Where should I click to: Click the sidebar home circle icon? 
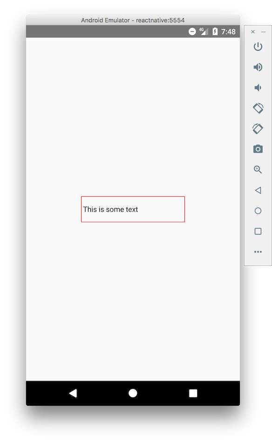pyautogui.click(x=258, y=211)
